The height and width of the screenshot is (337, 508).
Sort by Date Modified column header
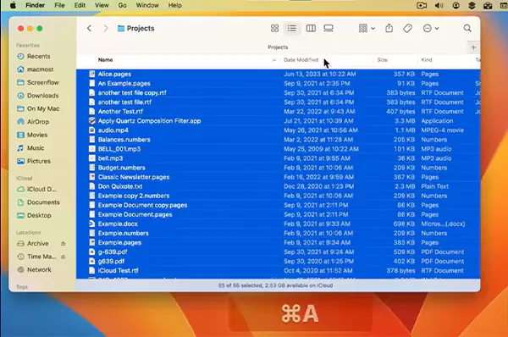click(301, 60)
